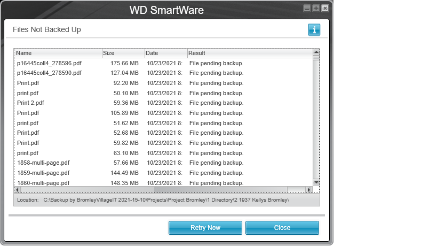Click the Close button

282,228
